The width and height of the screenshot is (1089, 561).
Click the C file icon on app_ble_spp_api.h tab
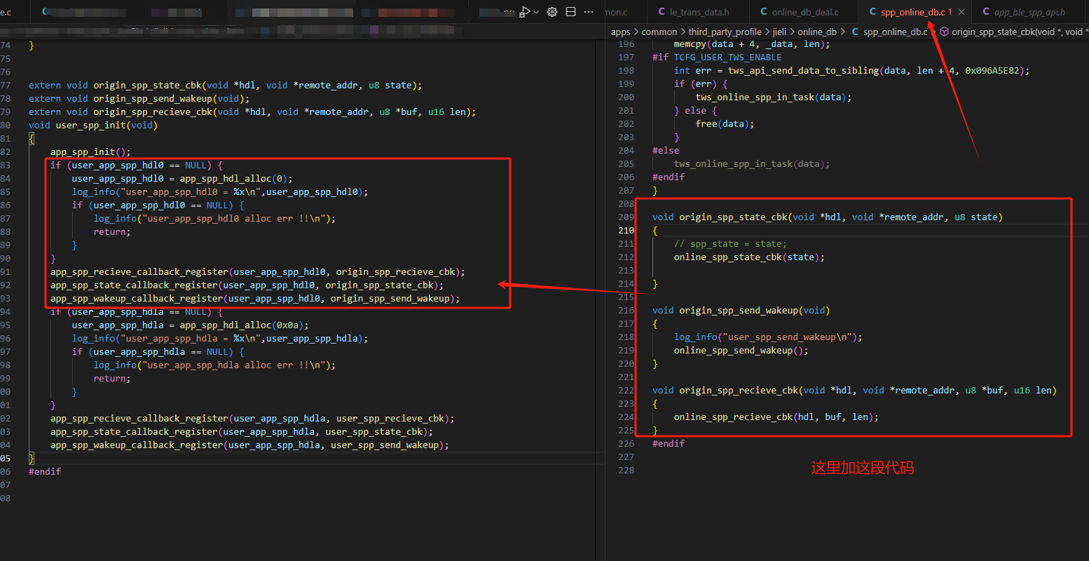[x=986, y=12]
